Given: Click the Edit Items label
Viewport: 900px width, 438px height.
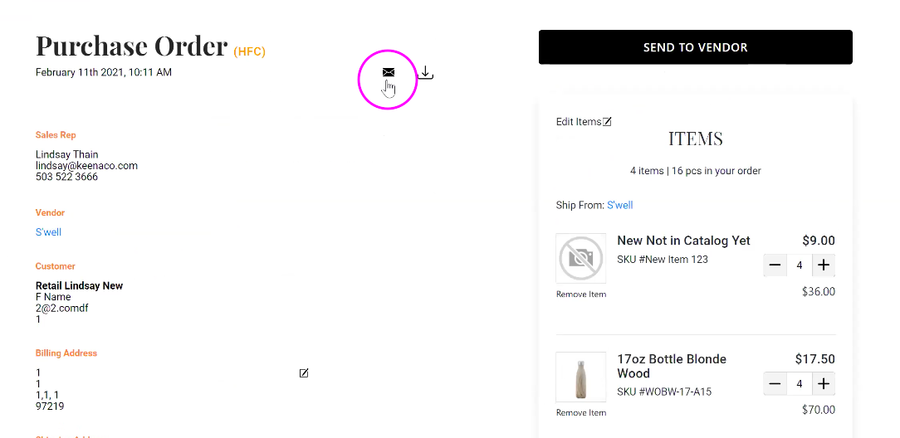Looking at the screenshot, I should coord(578,122).
